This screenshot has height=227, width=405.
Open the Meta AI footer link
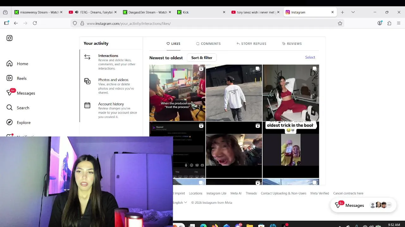236,193
